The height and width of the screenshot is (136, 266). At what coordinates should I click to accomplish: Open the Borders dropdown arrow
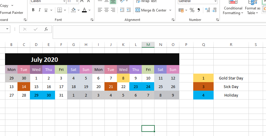tap(65, 10)
